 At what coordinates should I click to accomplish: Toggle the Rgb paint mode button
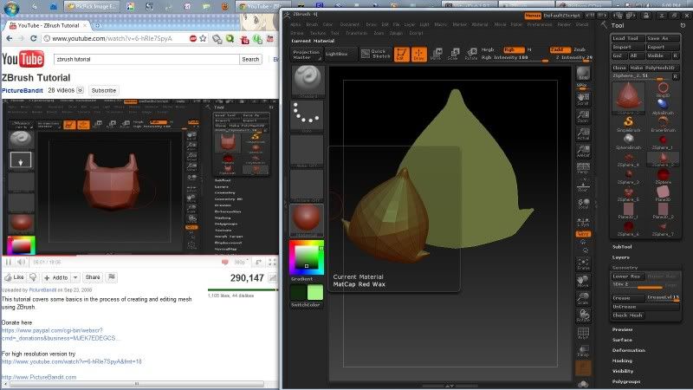coord(514,50)
